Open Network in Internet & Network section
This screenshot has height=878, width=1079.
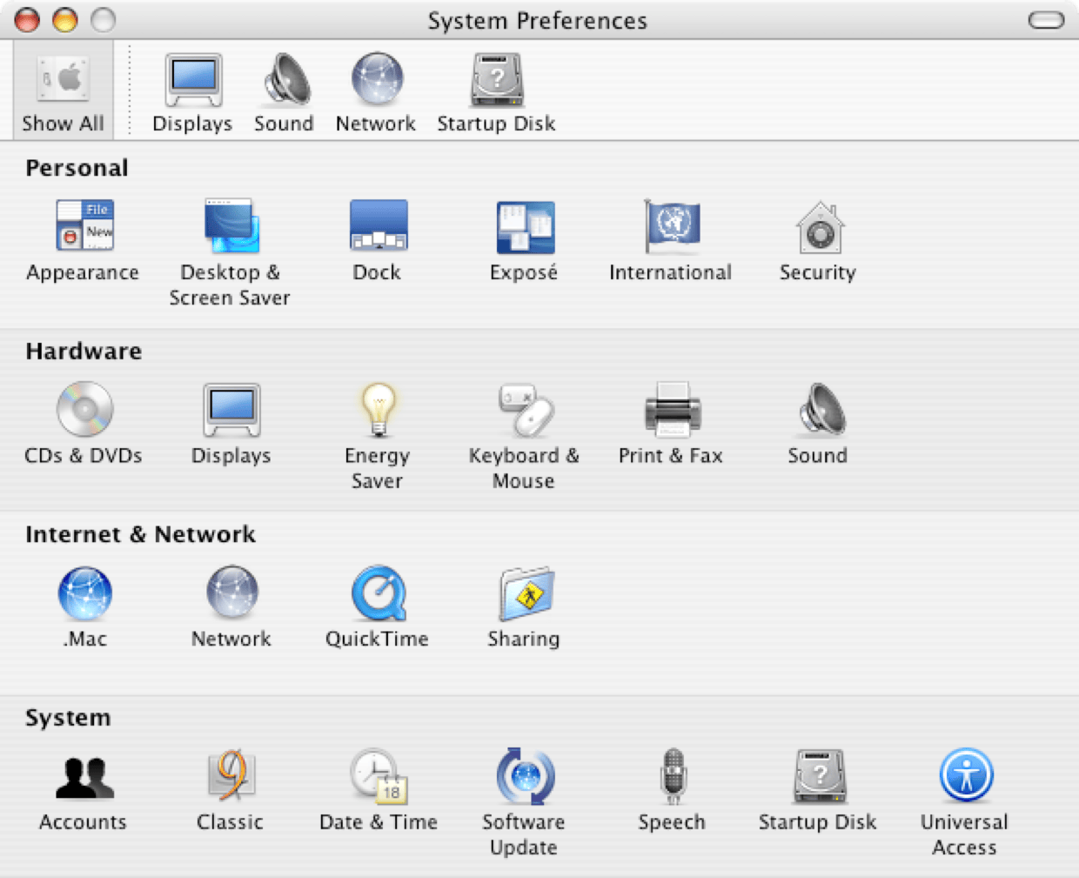231,607
